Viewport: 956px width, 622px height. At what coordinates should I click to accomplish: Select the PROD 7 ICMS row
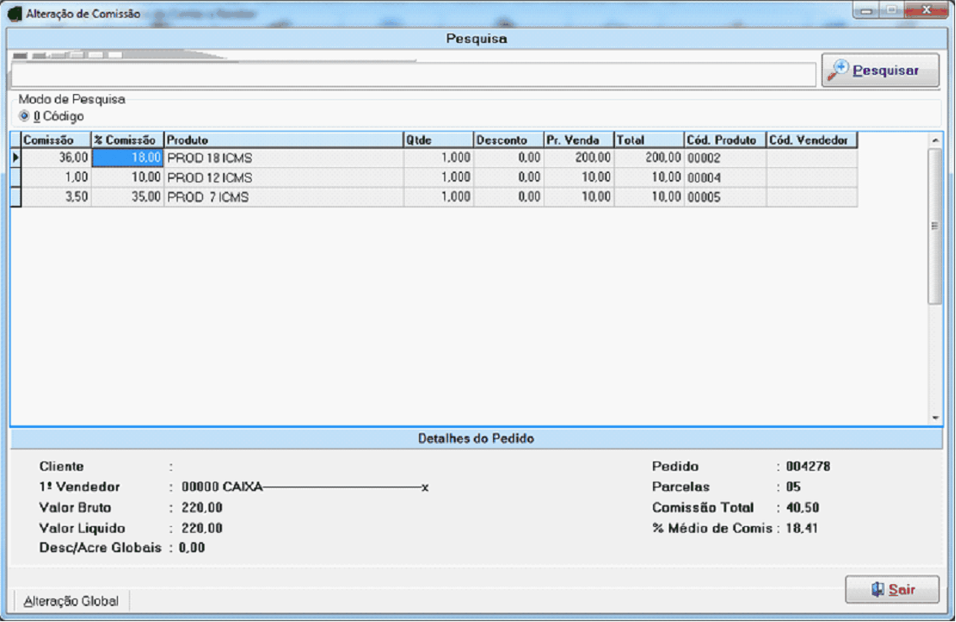(x=283, y=197)
